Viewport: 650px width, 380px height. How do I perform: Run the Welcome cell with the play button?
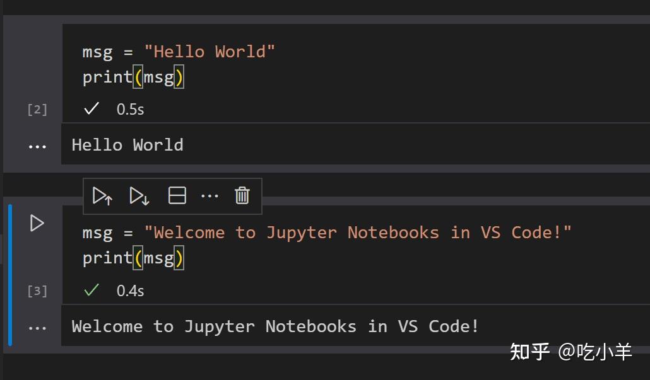pos(37,223)
